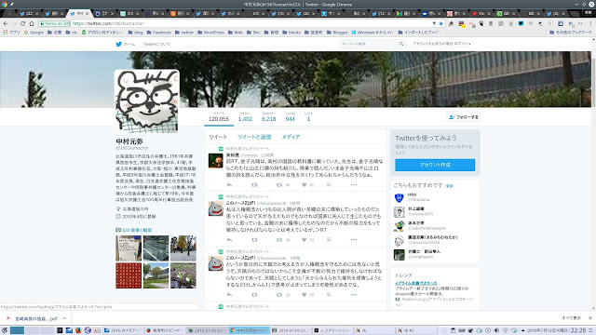Open the red patterned media thumbnail
Viewport: 596px width, 335px height.
(x=129, y=275)
